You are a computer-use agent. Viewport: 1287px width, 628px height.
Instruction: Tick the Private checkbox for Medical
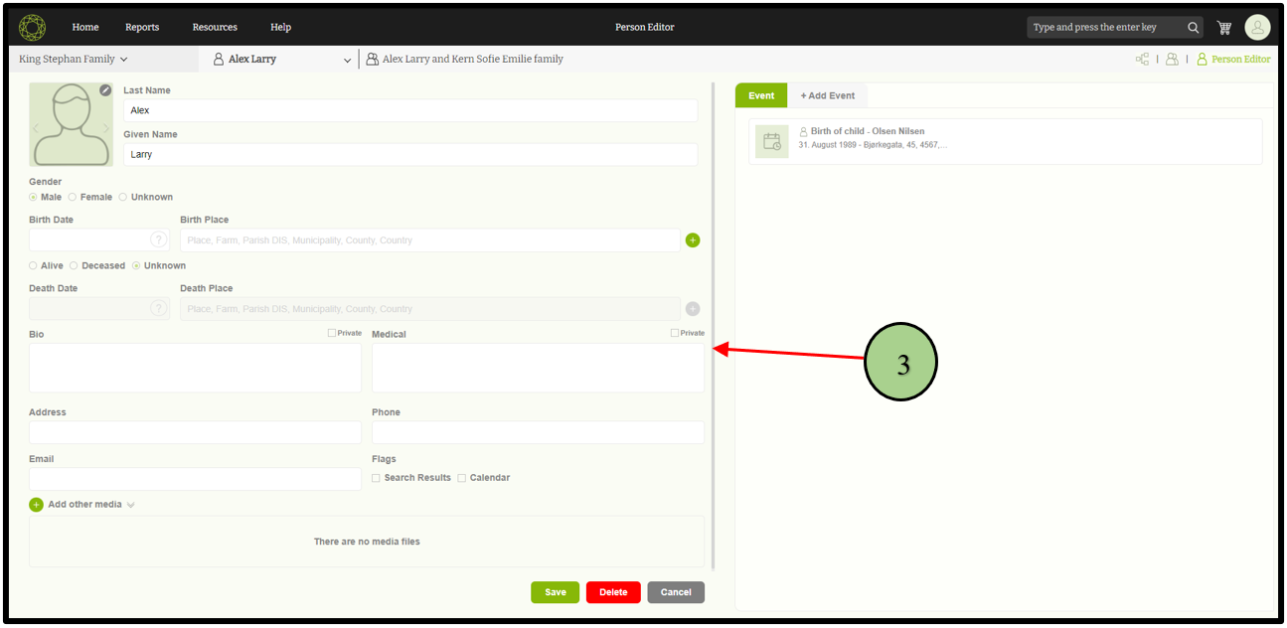pos(675,334)
